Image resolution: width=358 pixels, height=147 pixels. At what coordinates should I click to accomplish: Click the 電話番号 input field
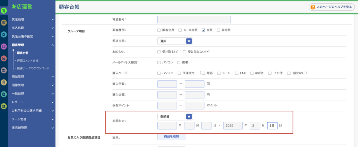194,20
